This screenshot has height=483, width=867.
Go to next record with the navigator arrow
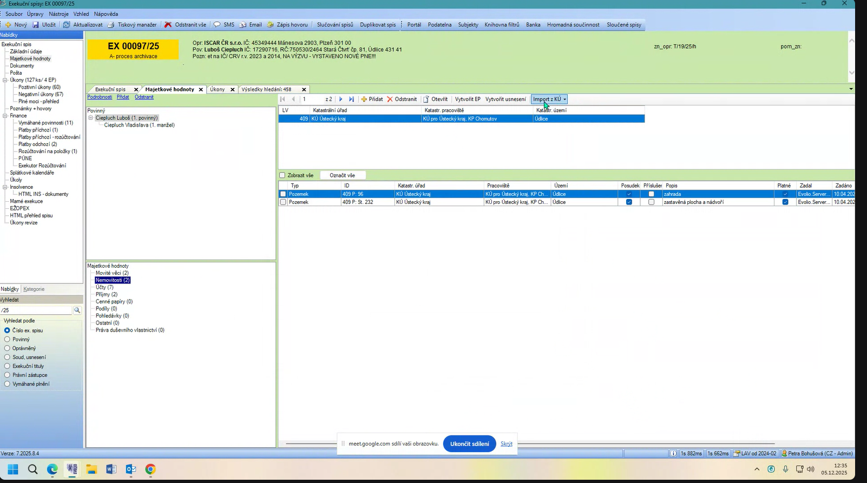[x=340, y=100]
